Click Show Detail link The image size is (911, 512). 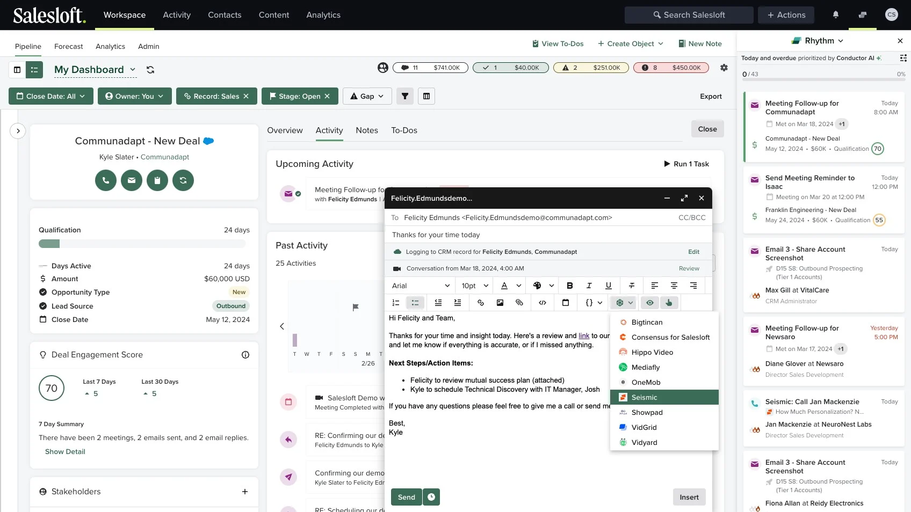pos(65,452)
